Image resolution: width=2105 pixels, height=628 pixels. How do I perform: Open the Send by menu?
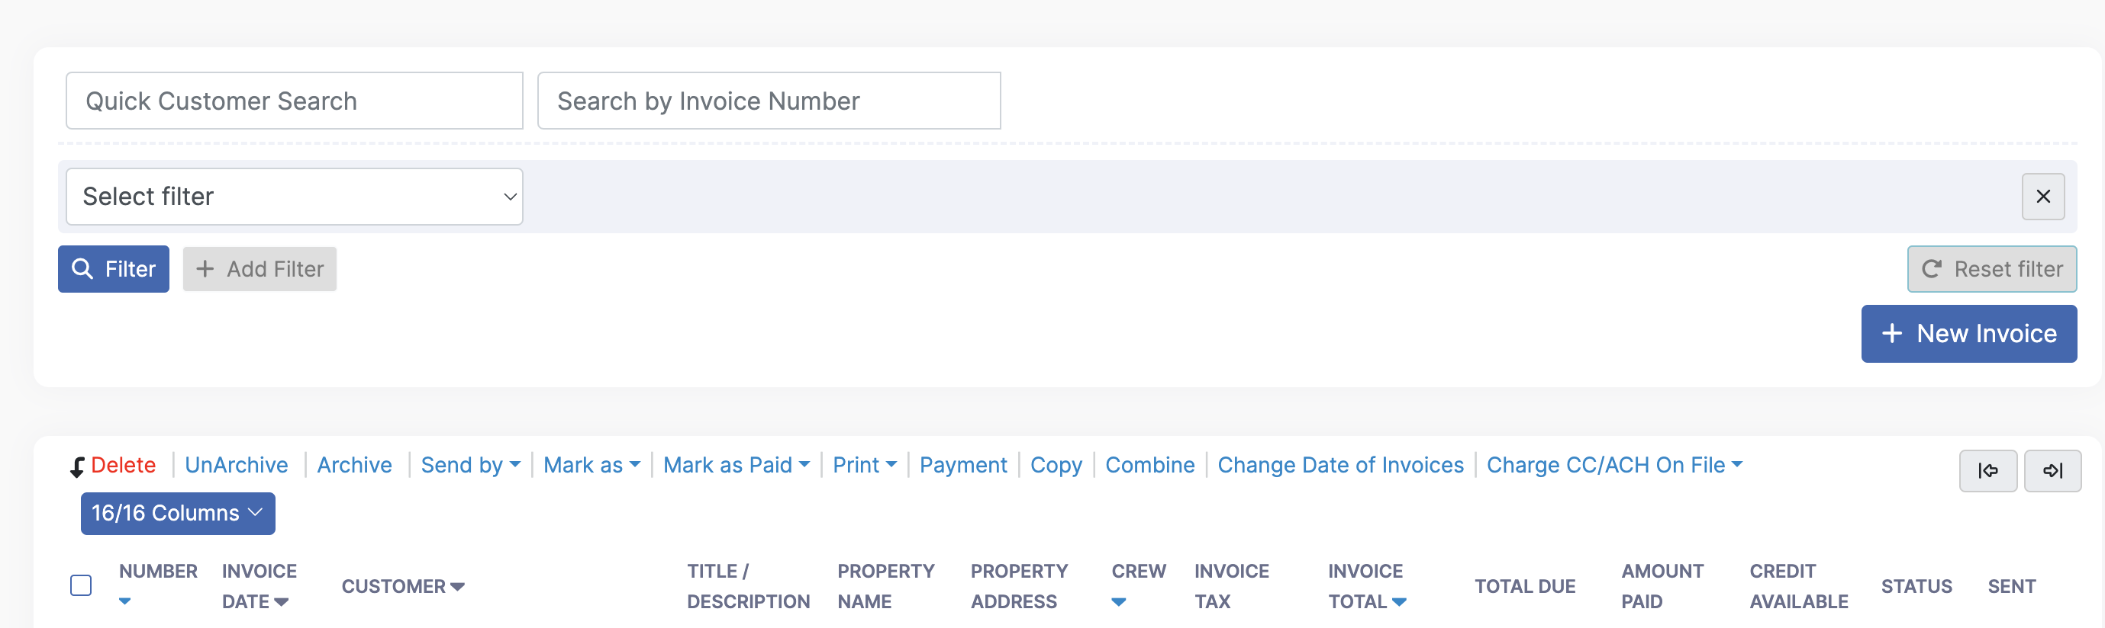470,465
